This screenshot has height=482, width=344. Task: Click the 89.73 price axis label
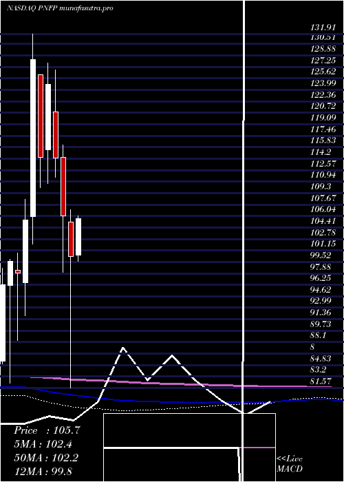click(321, 324)
